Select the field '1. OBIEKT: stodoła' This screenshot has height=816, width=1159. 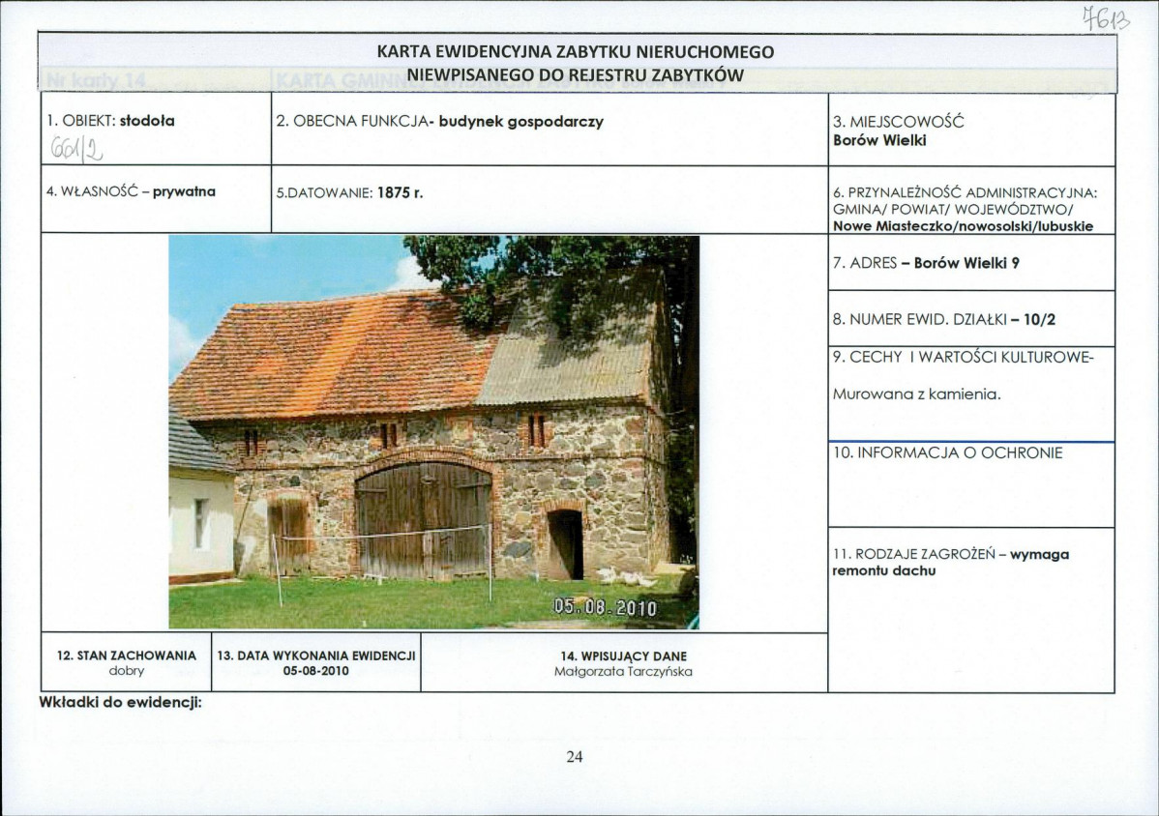click(111, 120)
